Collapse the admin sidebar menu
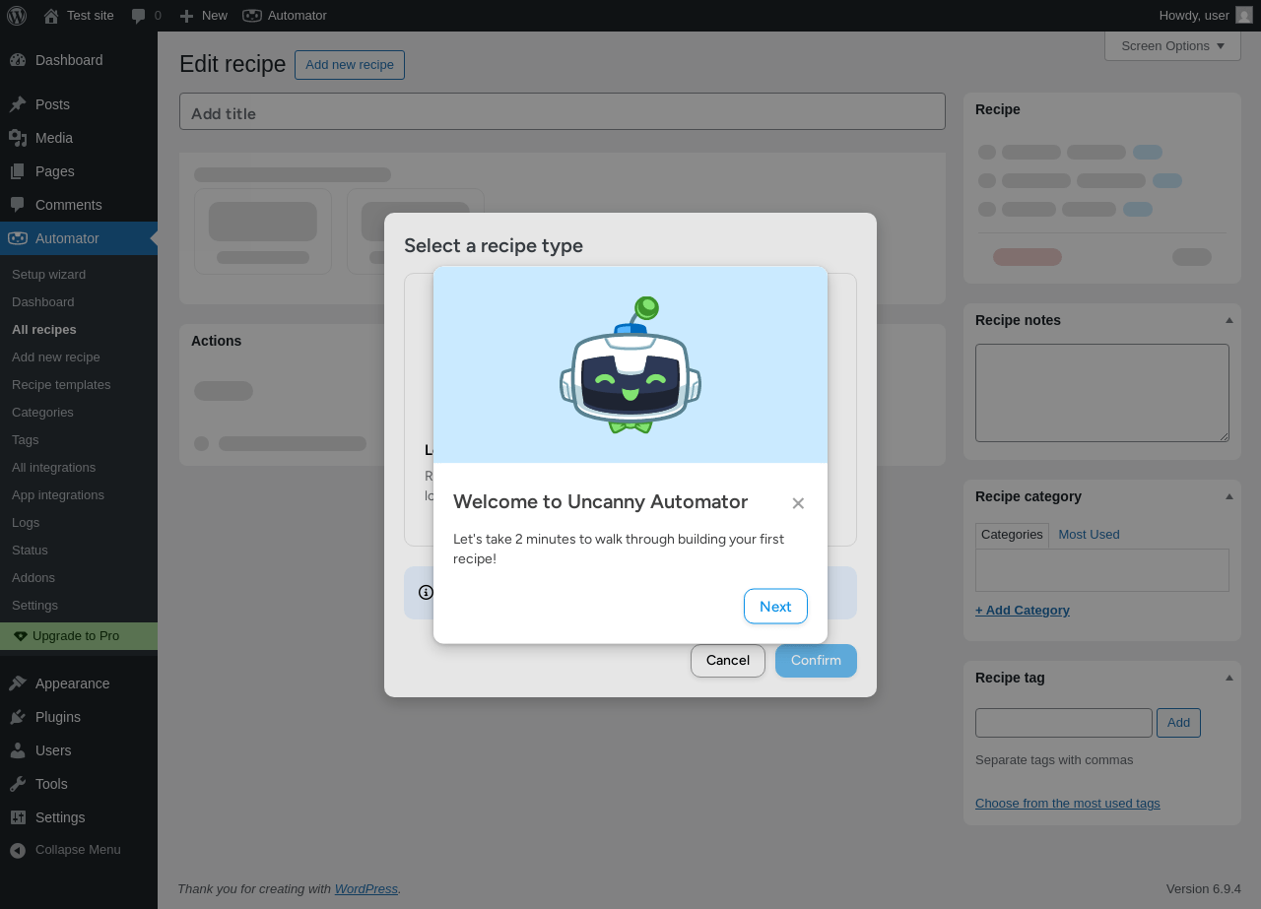The width and height of the screenshot is (1261, 909). click(x=79, y=850)
